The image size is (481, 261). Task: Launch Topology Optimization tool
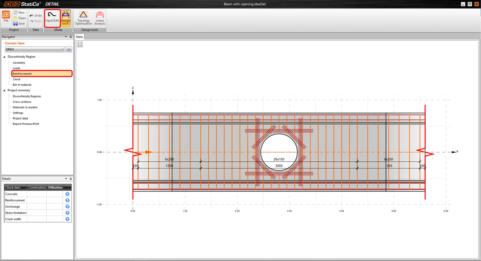coord(84,18)
